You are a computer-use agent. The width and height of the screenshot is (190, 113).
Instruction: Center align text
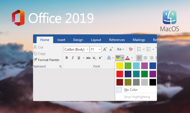click(145, 58)
